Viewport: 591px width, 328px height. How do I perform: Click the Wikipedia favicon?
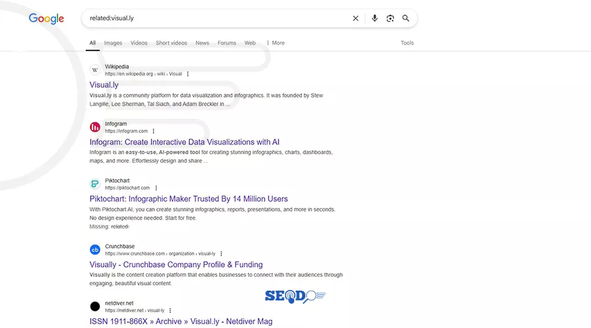point(95,70)
